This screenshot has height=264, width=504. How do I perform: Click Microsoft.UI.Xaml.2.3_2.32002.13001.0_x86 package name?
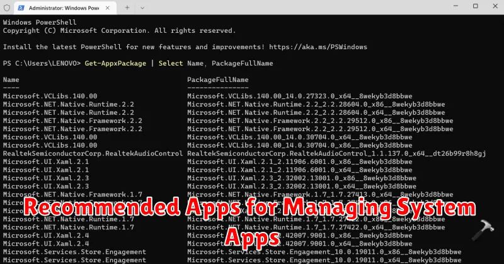coord(302,178)
